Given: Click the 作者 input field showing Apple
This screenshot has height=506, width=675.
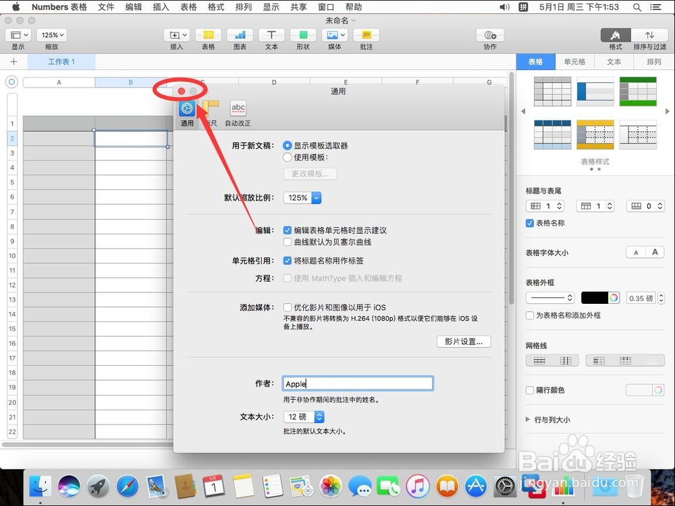Looking at the screenshot, I should coord(358,383).
